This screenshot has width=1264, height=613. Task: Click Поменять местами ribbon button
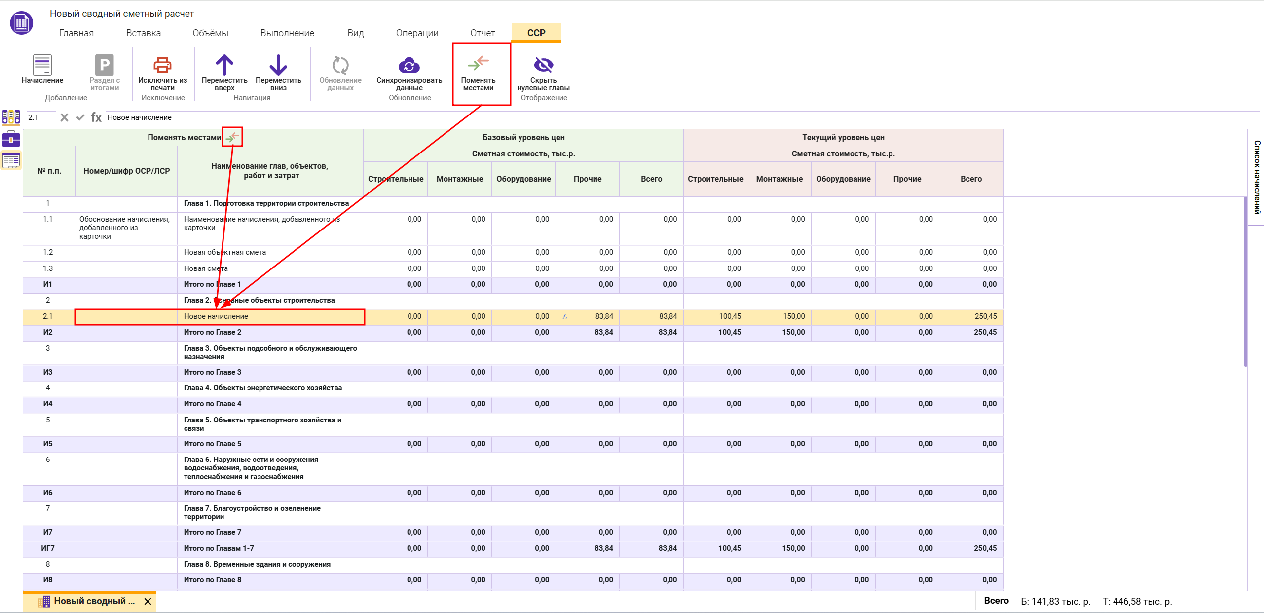pyautogui.click(x=478, y=73)
